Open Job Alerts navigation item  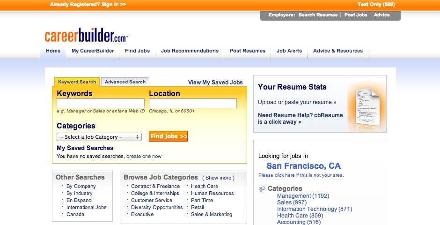(289, 51)
